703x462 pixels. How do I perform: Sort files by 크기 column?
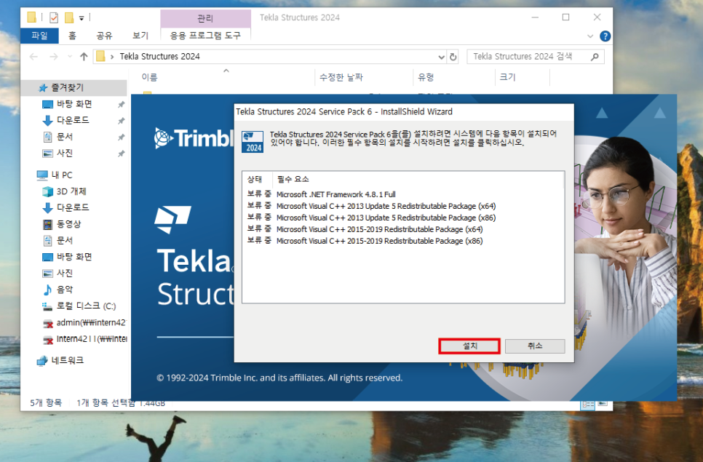tap(507, 77)
